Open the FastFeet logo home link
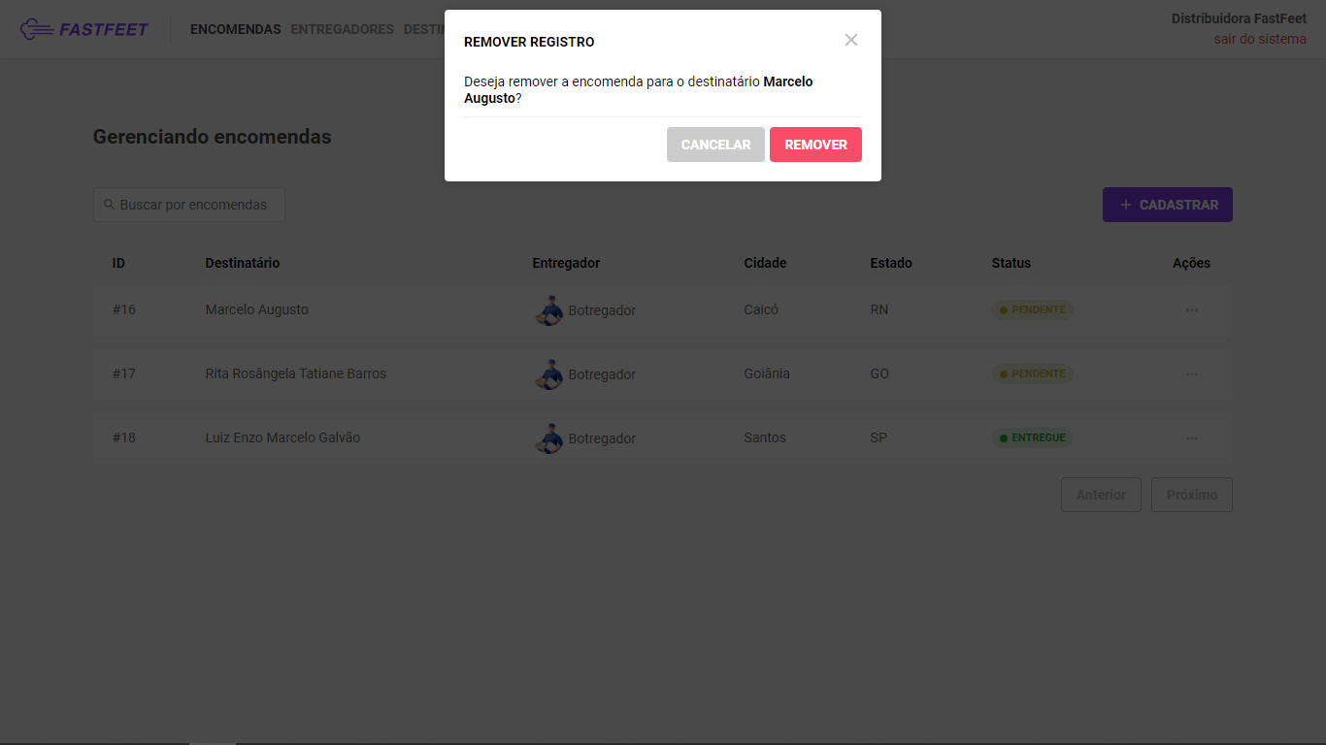Screen dimensions: 1326x745 [x=84, y=29]
